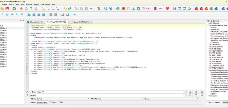Close the Book Browser panel
The image size is (228, 108).
[x=23, y=21]
